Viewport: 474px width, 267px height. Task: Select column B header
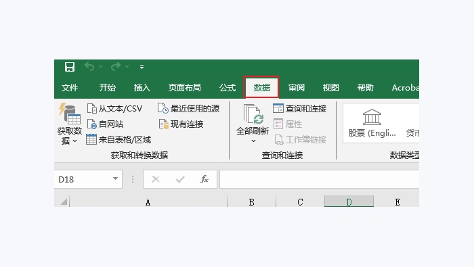tap(251, 201)
